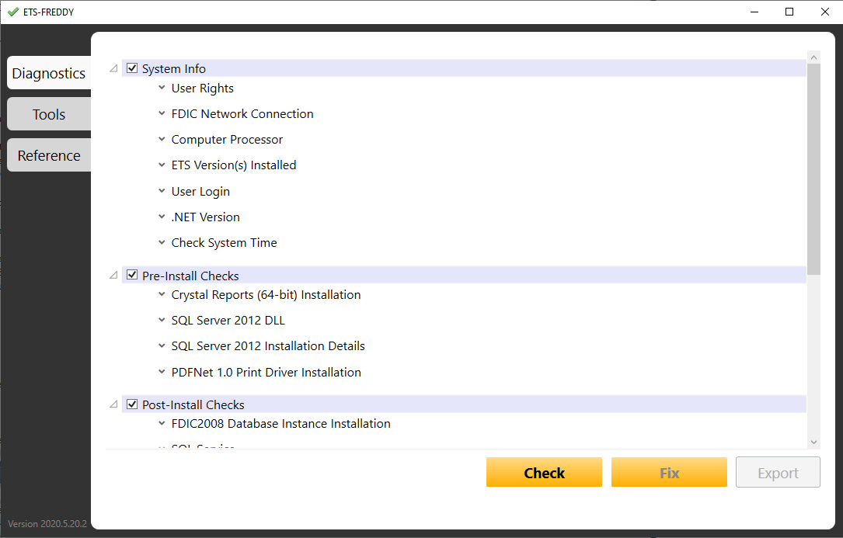
Task: Expand the User Login chevron
Action: tap(162, 191)
